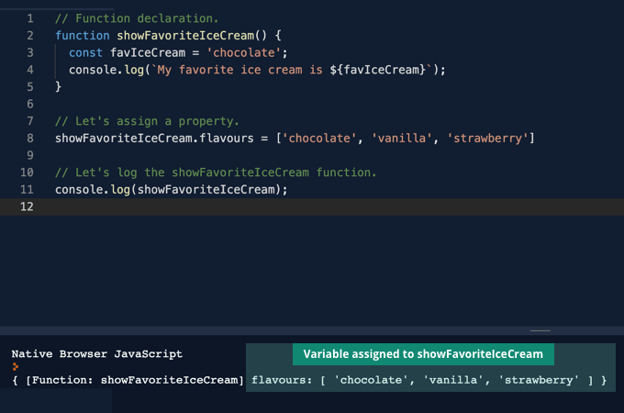The width and height of the screenshot is (624, 413).
Task: Click the "// Let's assign a property." comment
Action: (147, 121)
